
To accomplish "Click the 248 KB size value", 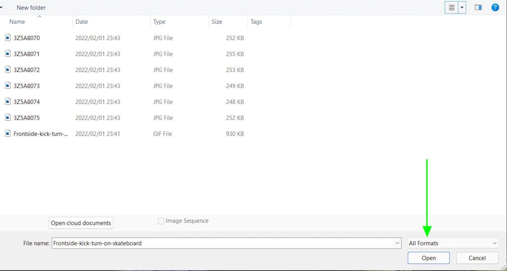I will pyautogui.click(x=235, y=101).
